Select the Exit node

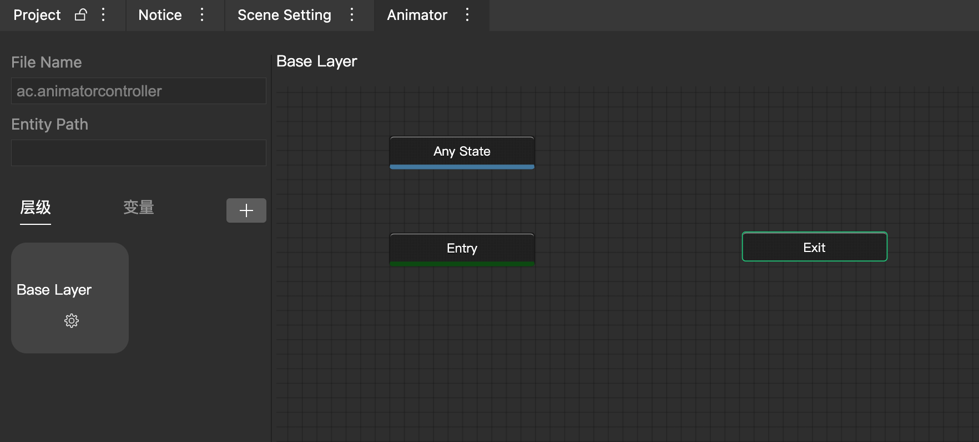click(x=814, y=247)
